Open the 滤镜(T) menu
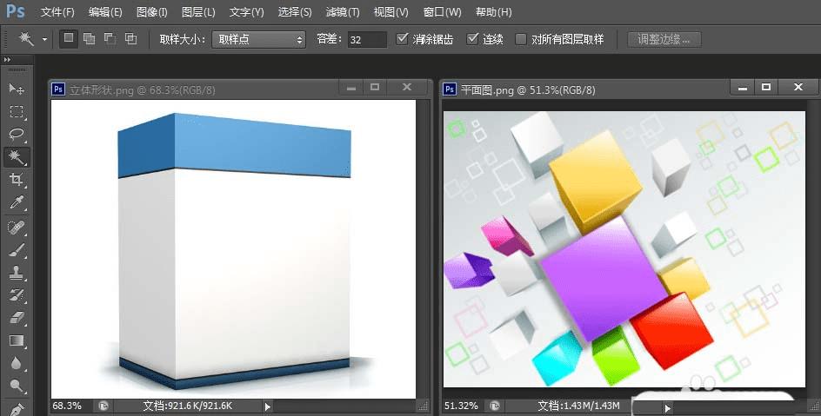 (x=343, y=11)
